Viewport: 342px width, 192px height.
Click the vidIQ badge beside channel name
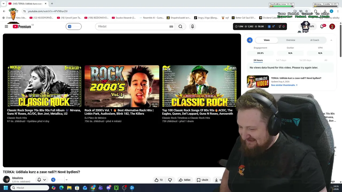click(x=53, y=180)
